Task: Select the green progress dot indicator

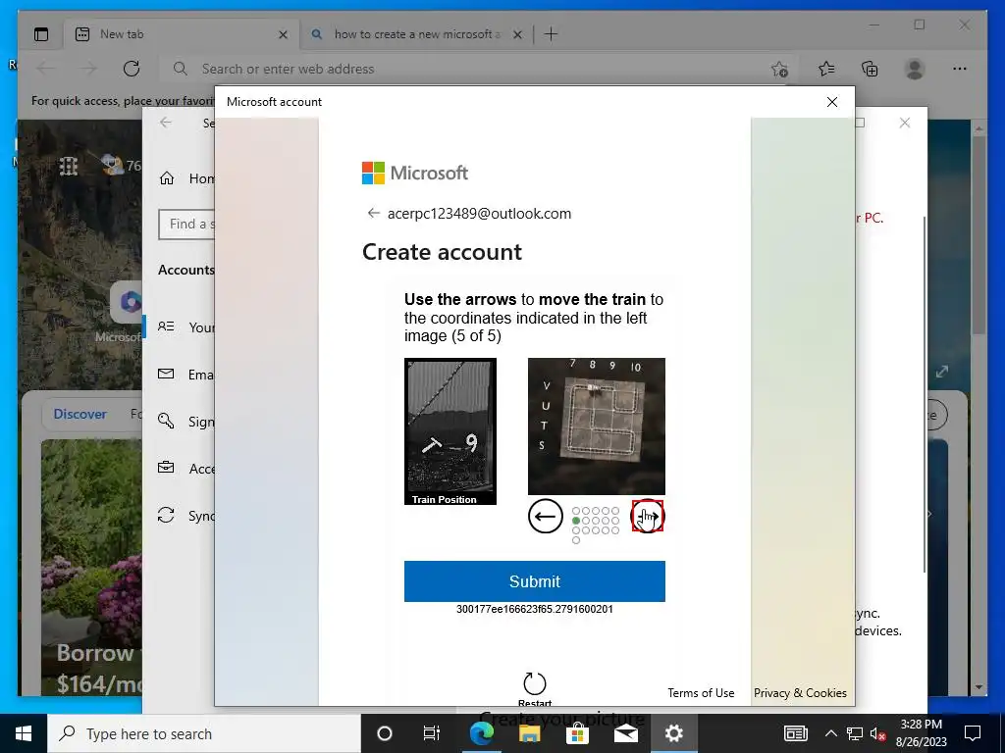Action: [576, 521]
